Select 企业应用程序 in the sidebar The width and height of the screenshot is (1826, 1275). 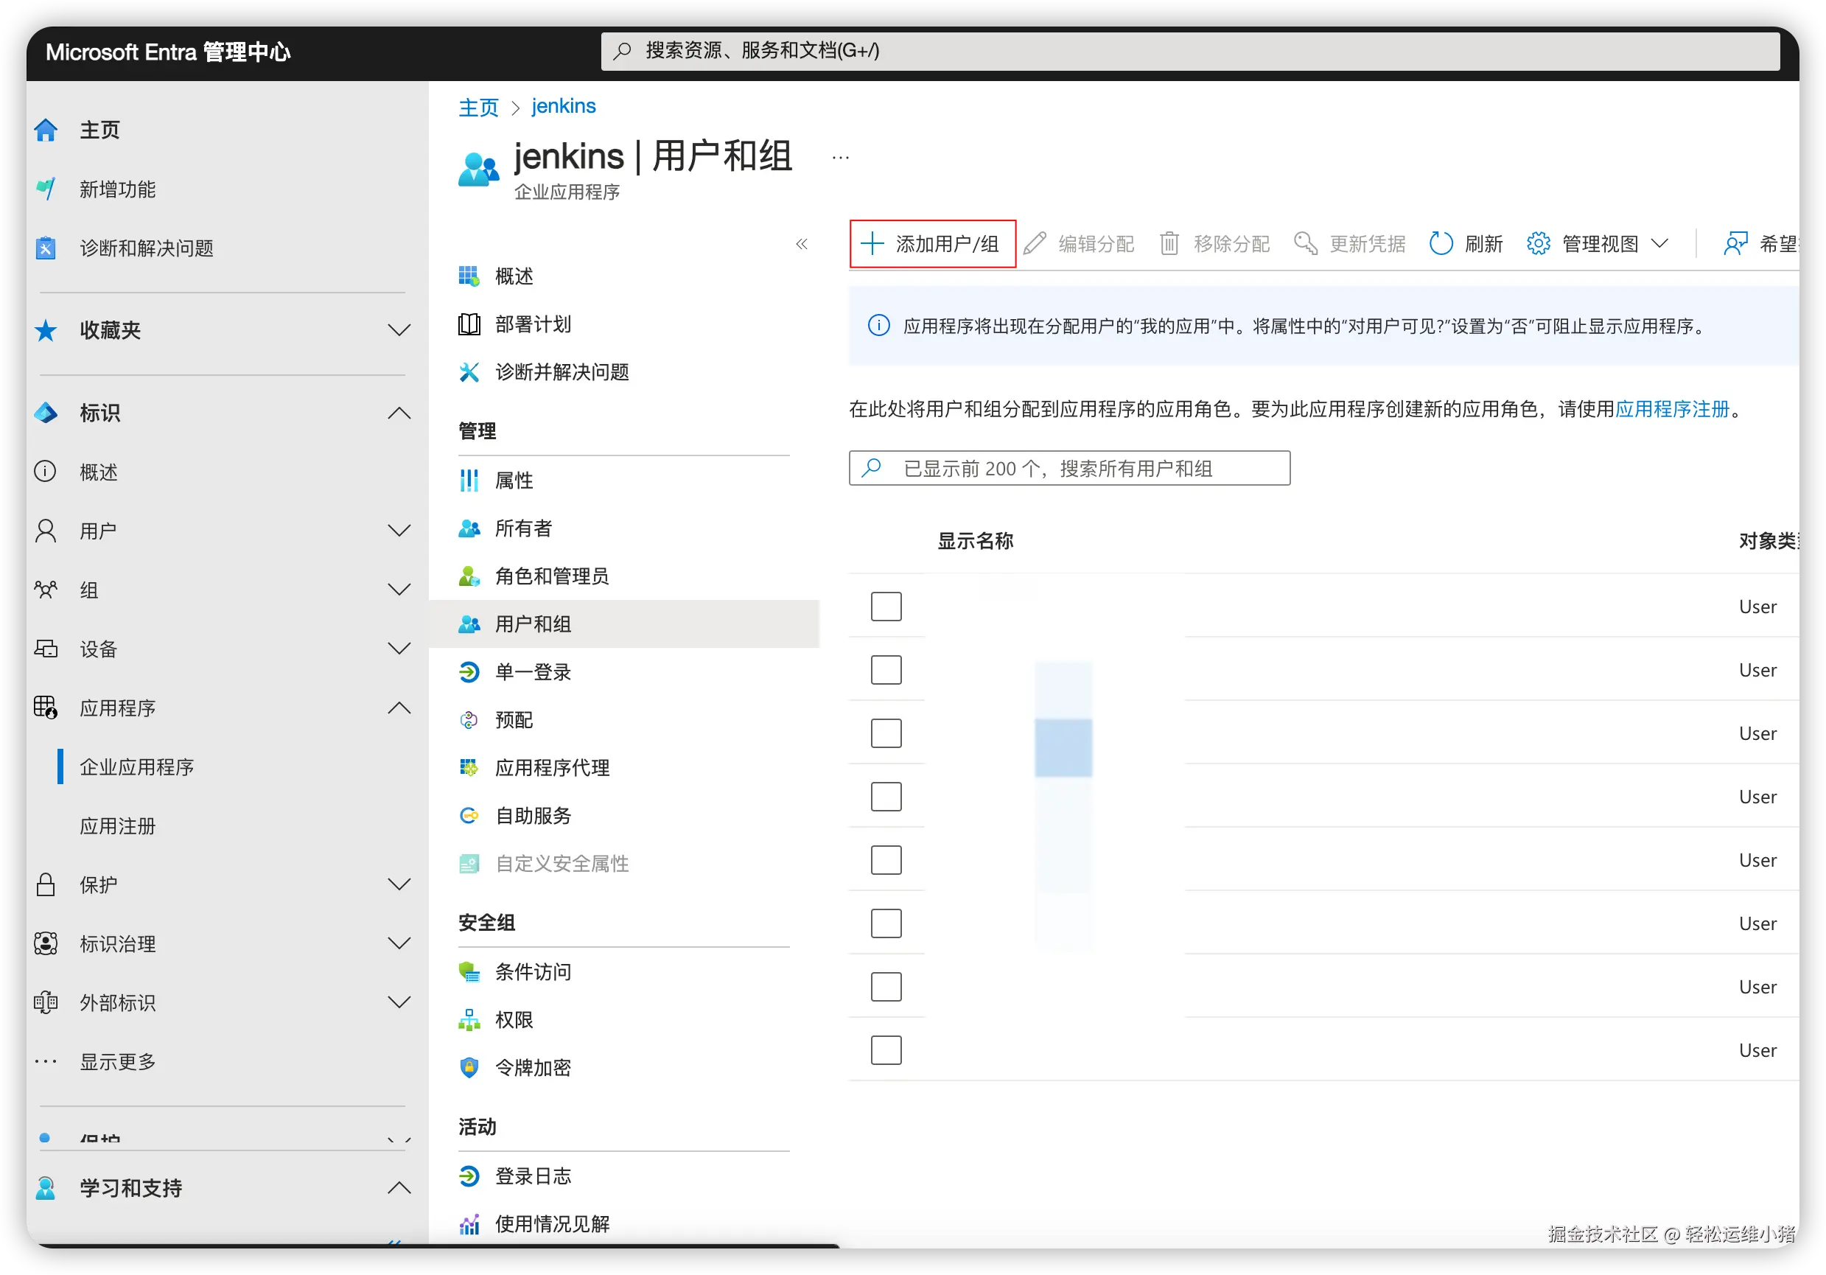point(137,766)
